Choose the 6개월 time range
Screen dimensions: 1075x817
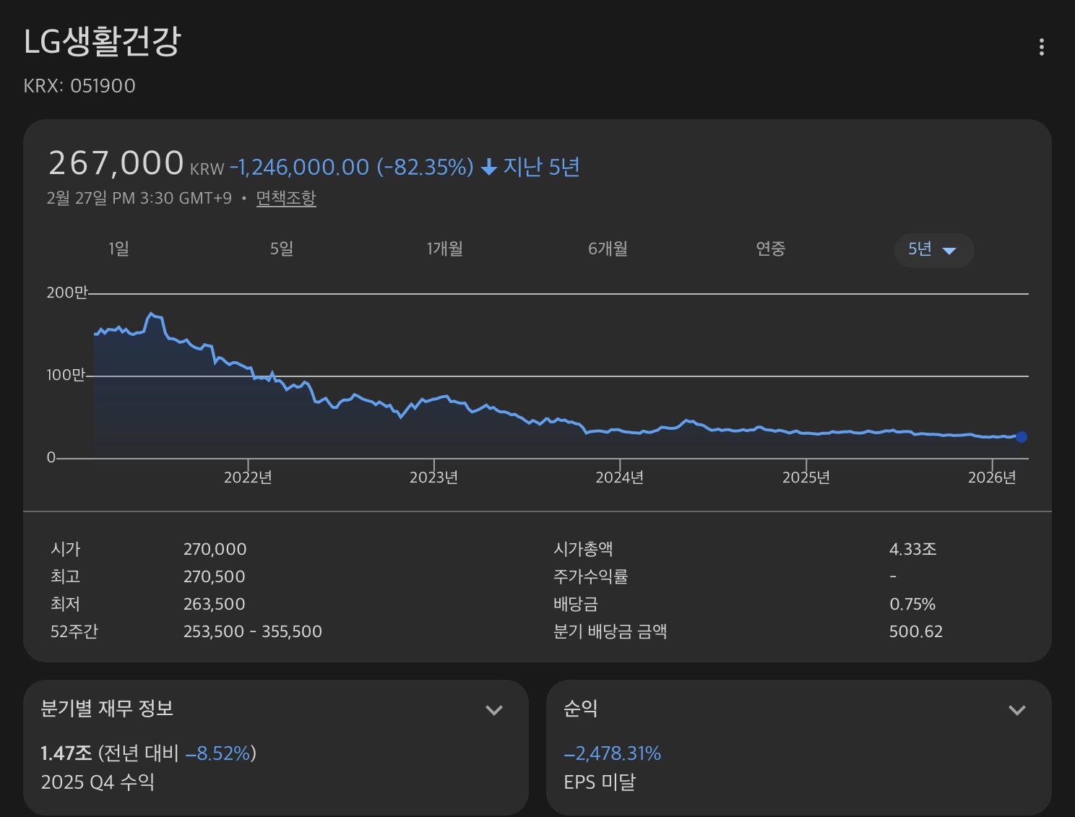608,249
